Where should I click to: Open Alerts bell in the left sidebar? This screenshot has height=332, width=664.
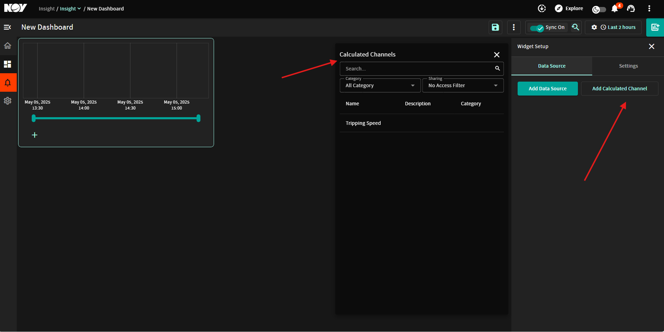[8, 83]
